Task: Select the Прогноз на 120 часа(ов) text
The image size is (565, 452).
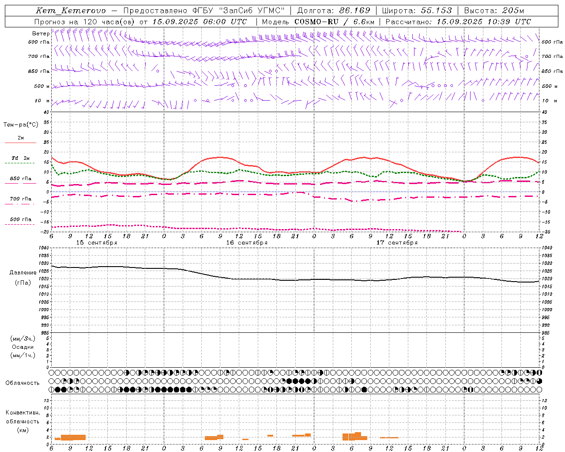Action: [85, 22]
